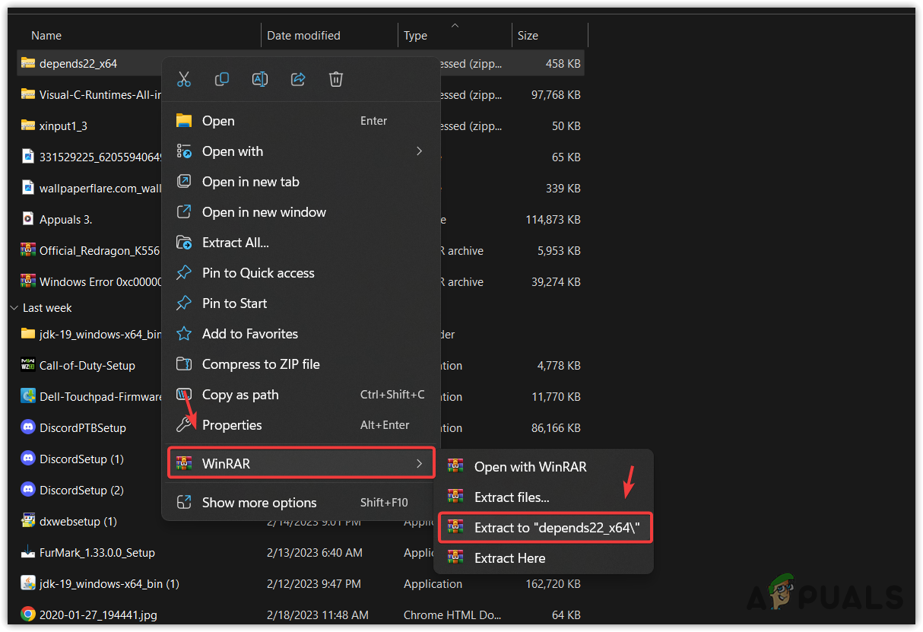Image resolution: width=923 pixels, height=632 pixels.
Task: Click the sort arrow above Type column
Action: click(455, 24)
